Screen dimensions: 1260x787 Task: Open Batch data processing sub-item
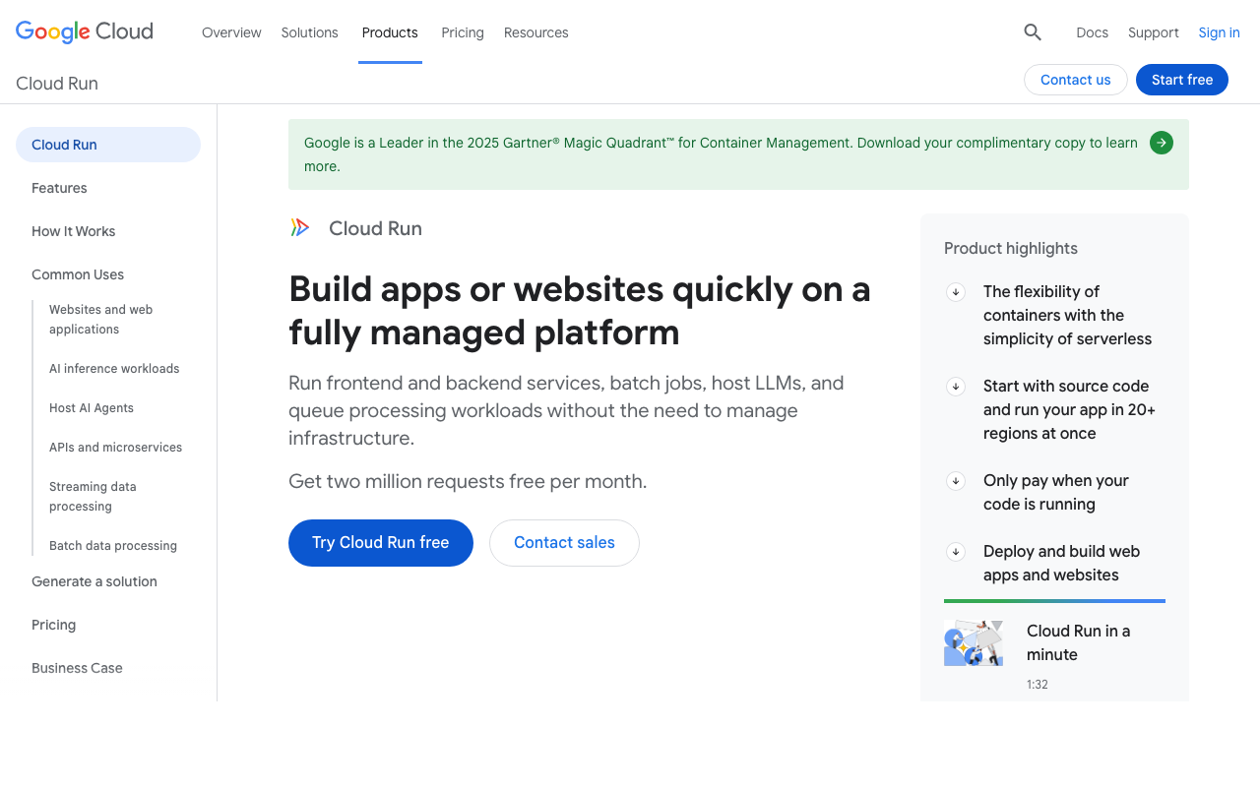pos(113,546)
